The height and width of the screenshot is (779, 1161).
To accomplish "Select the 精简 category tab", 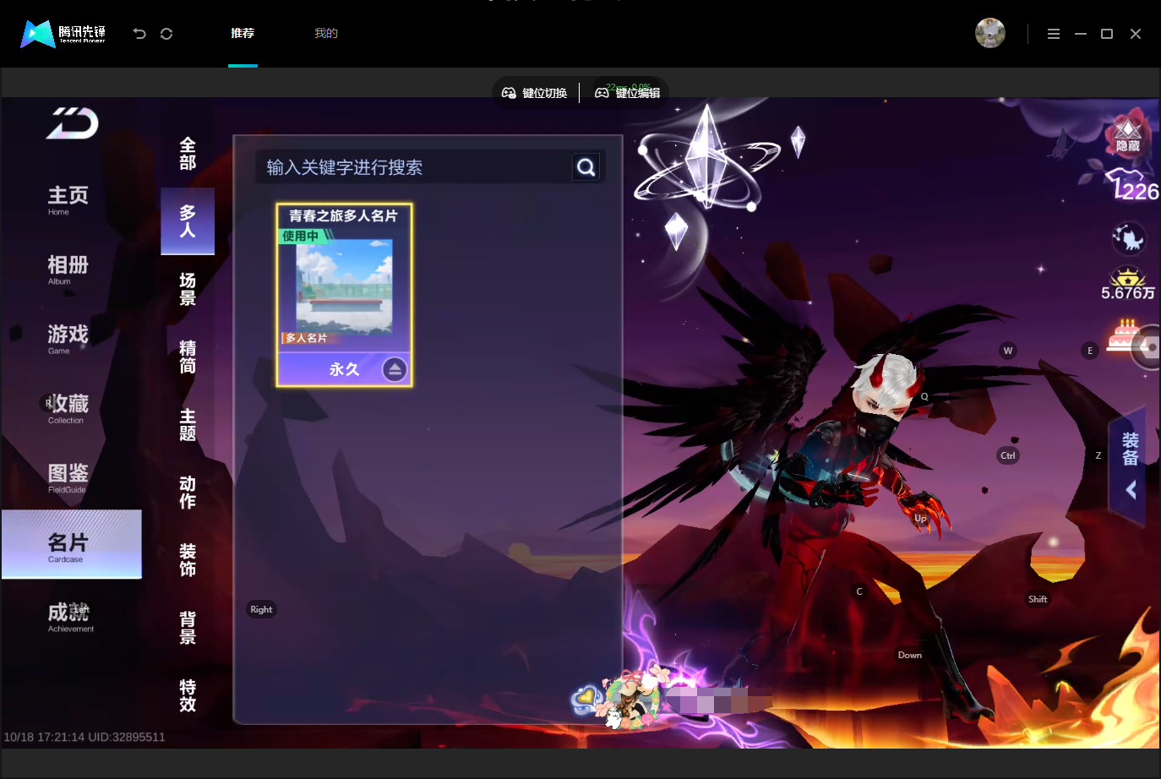I will coord(188,357).
